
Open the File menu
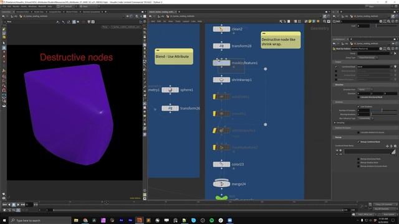[x=4, y=6]
